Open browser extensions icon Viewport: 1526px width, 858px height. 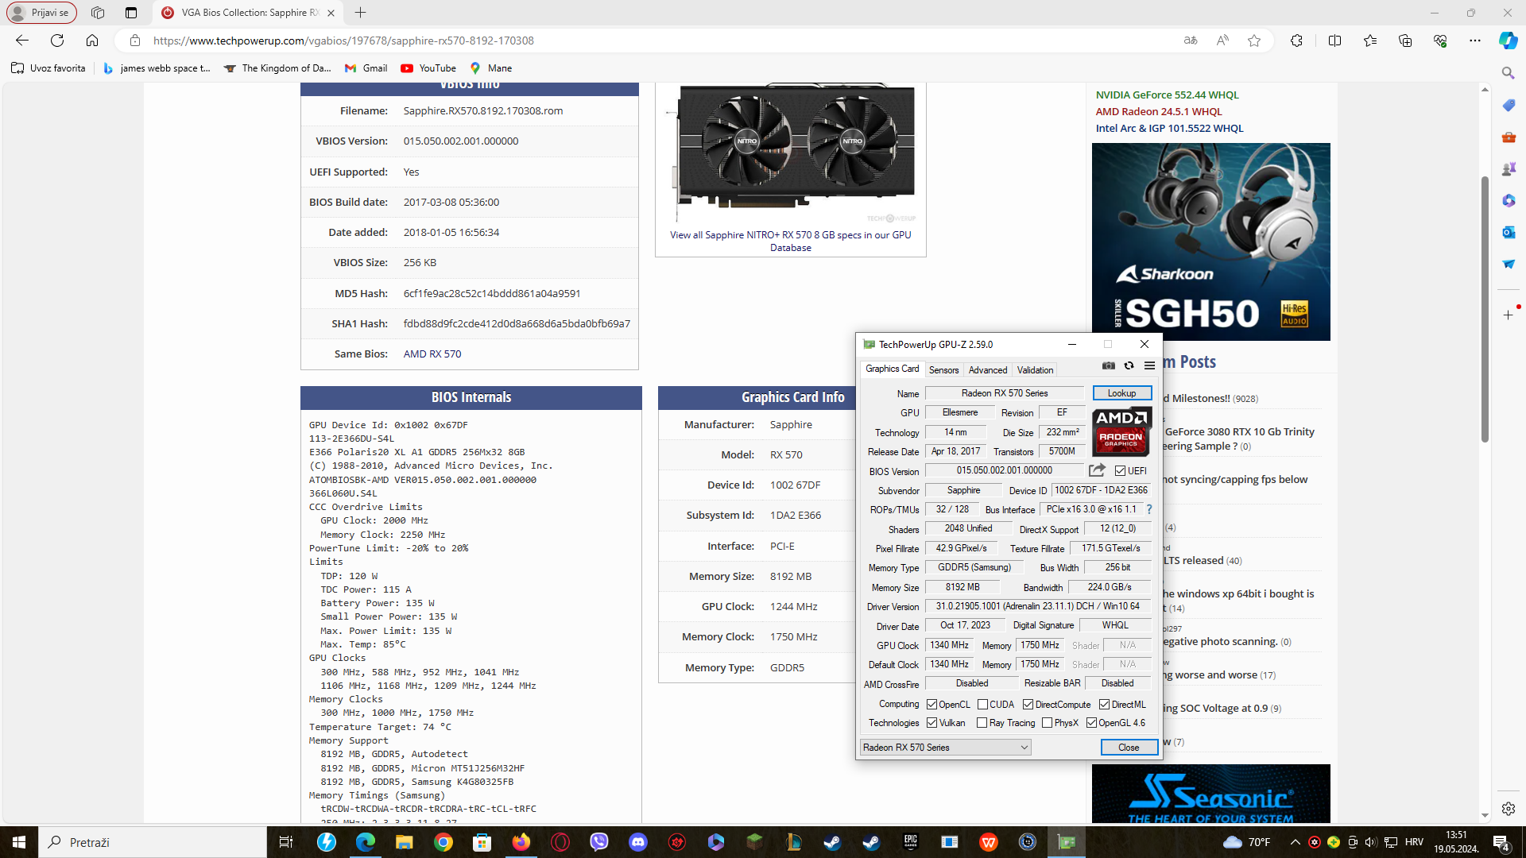(1296, 41)
